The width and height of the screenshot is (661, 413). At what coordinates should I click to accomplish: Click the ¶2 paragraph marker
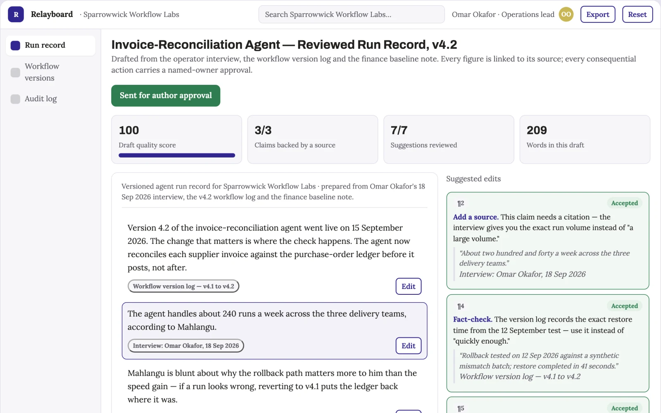point(461,203)
